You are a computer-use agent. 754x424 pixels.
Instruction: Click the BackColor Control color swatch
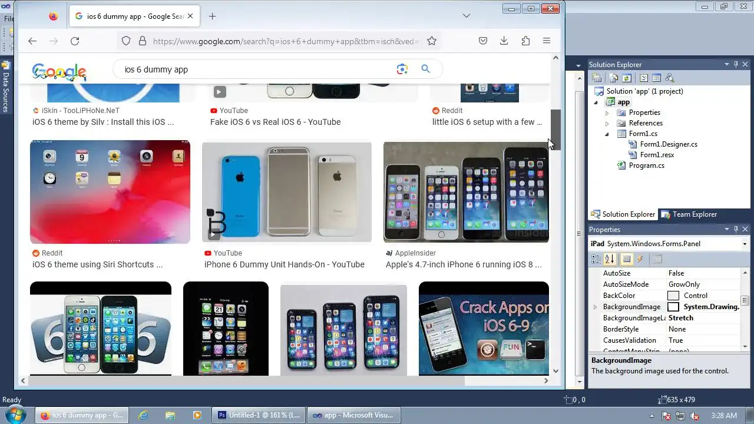[x=673, y=296]
